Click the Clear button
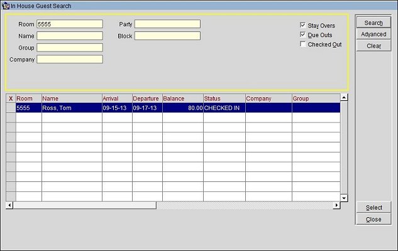Image resolution: width=398 pixels, height=251 pixels. 373,46
